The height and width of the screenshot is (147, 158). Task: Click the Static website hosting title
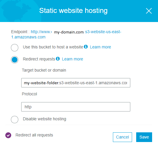click(73, 11)
